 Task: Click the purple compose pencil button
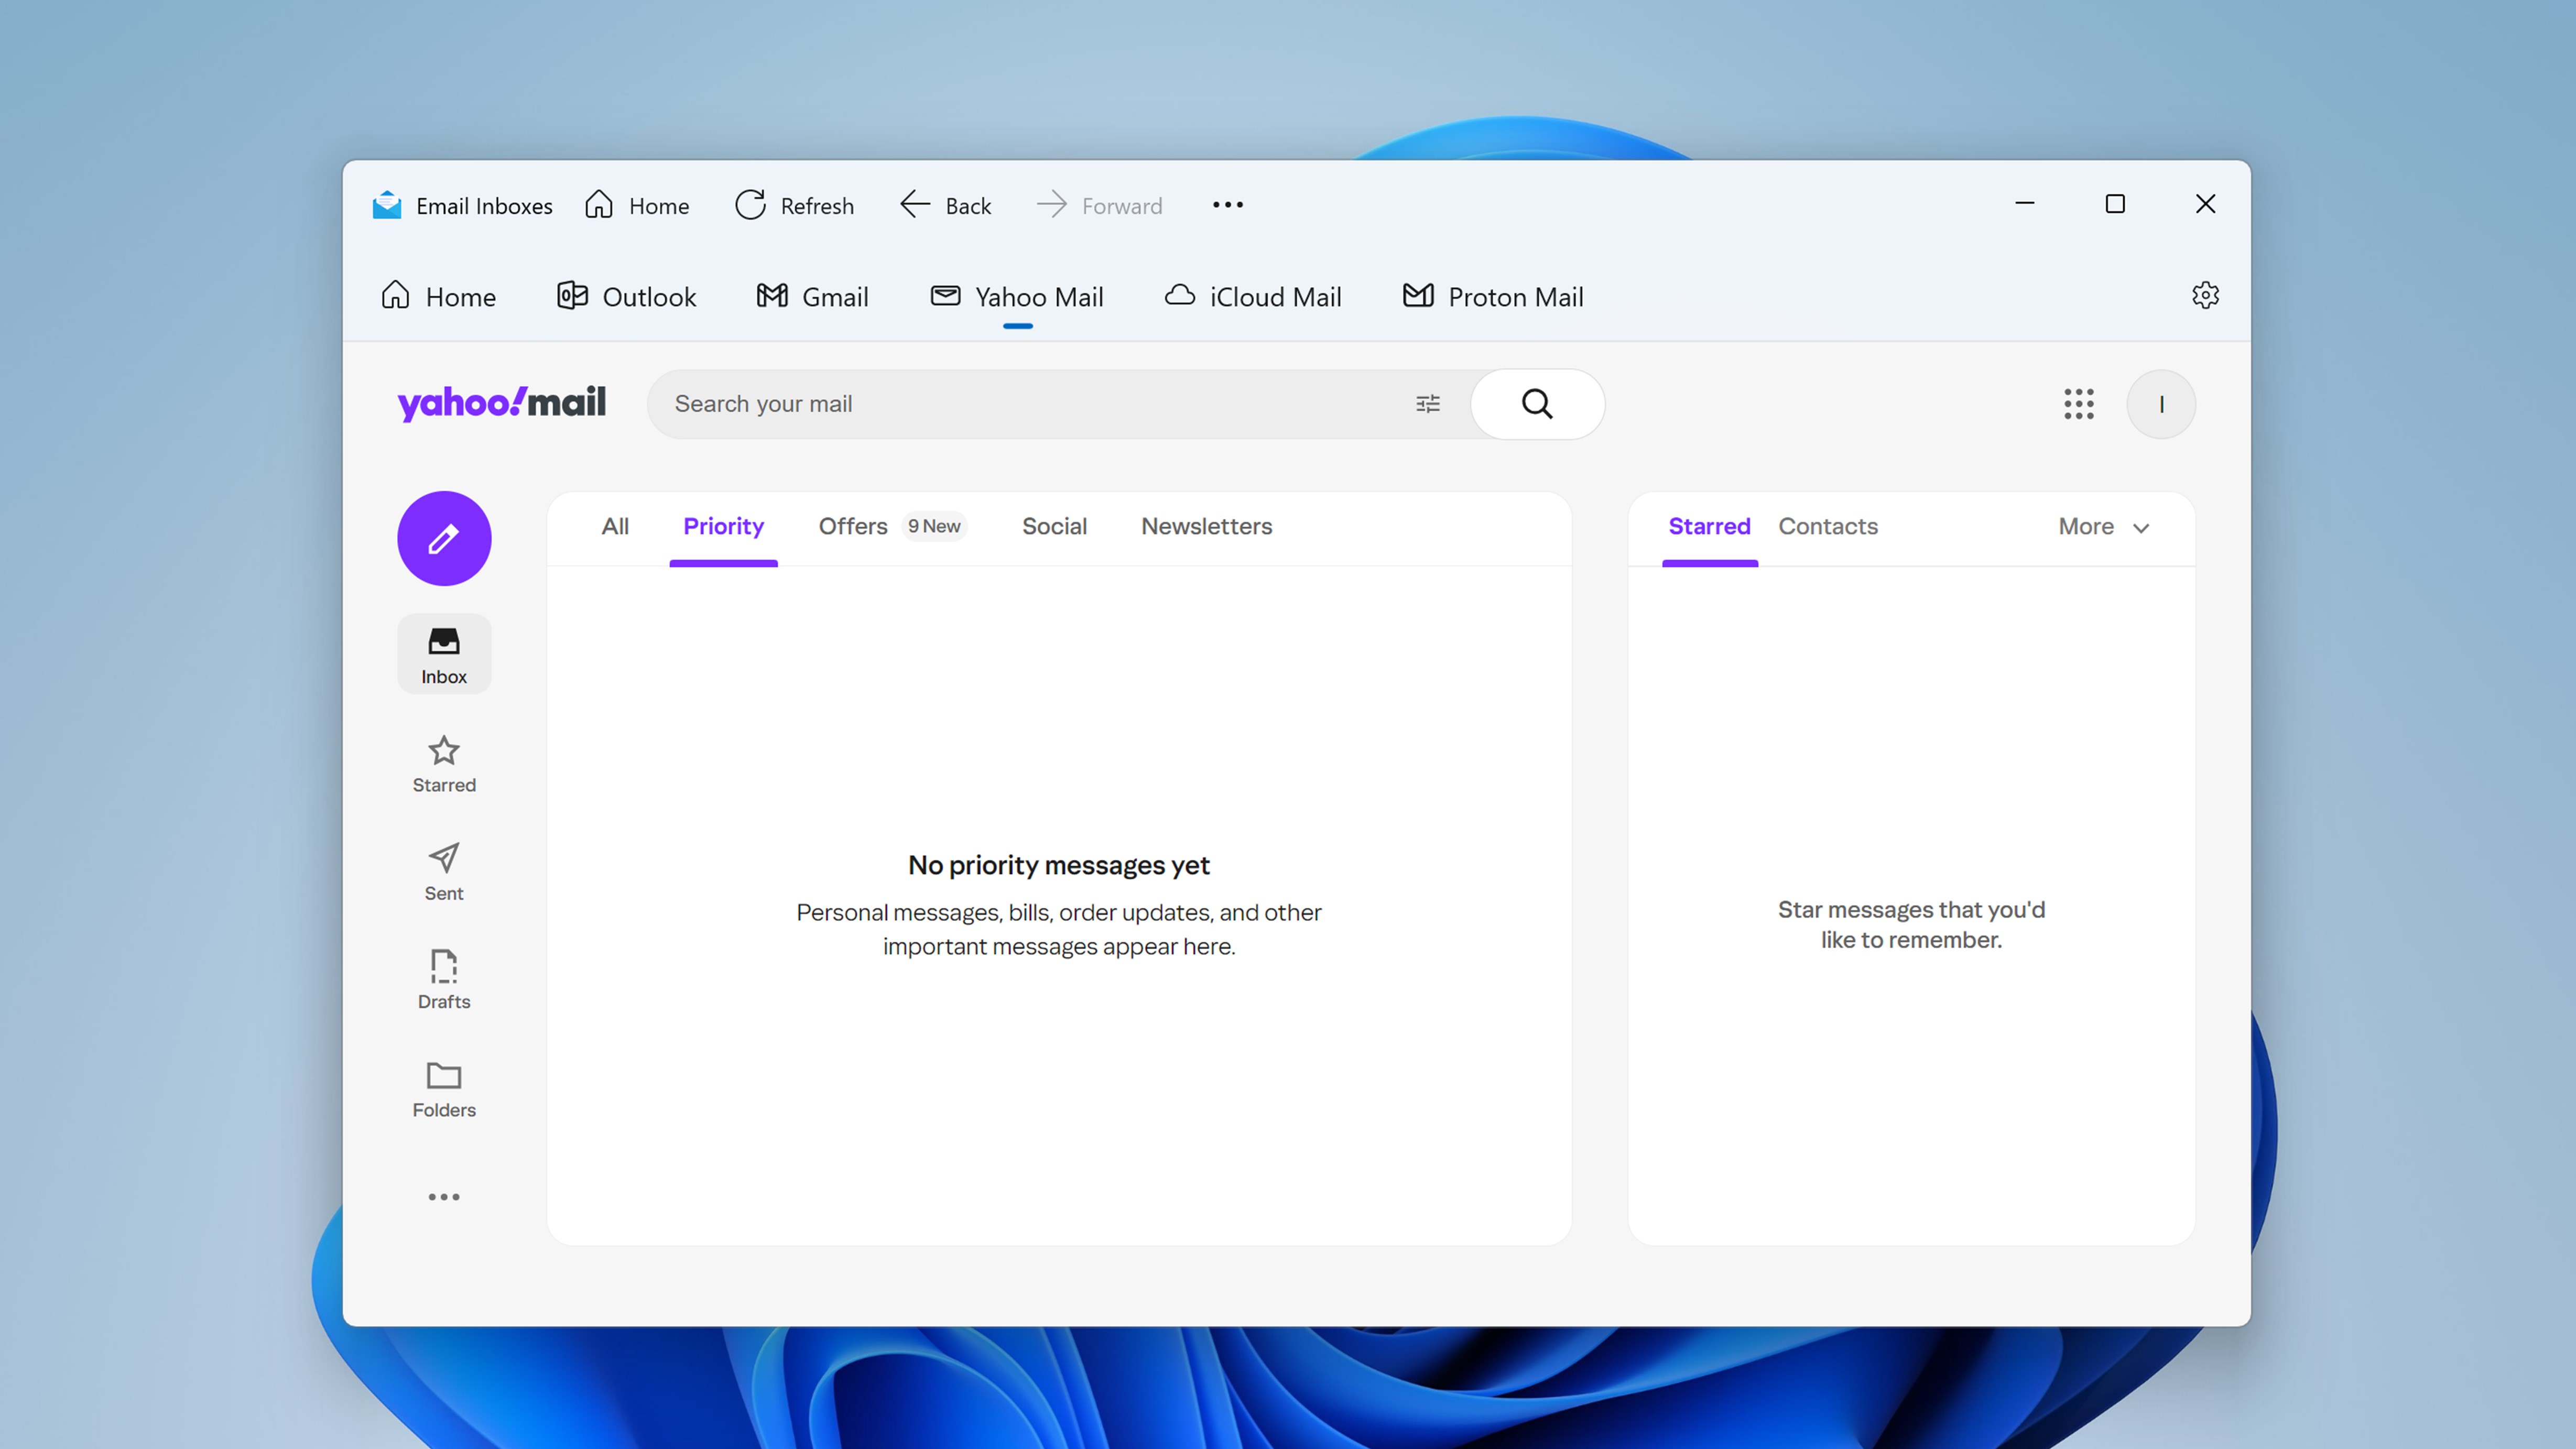(444, 538)
